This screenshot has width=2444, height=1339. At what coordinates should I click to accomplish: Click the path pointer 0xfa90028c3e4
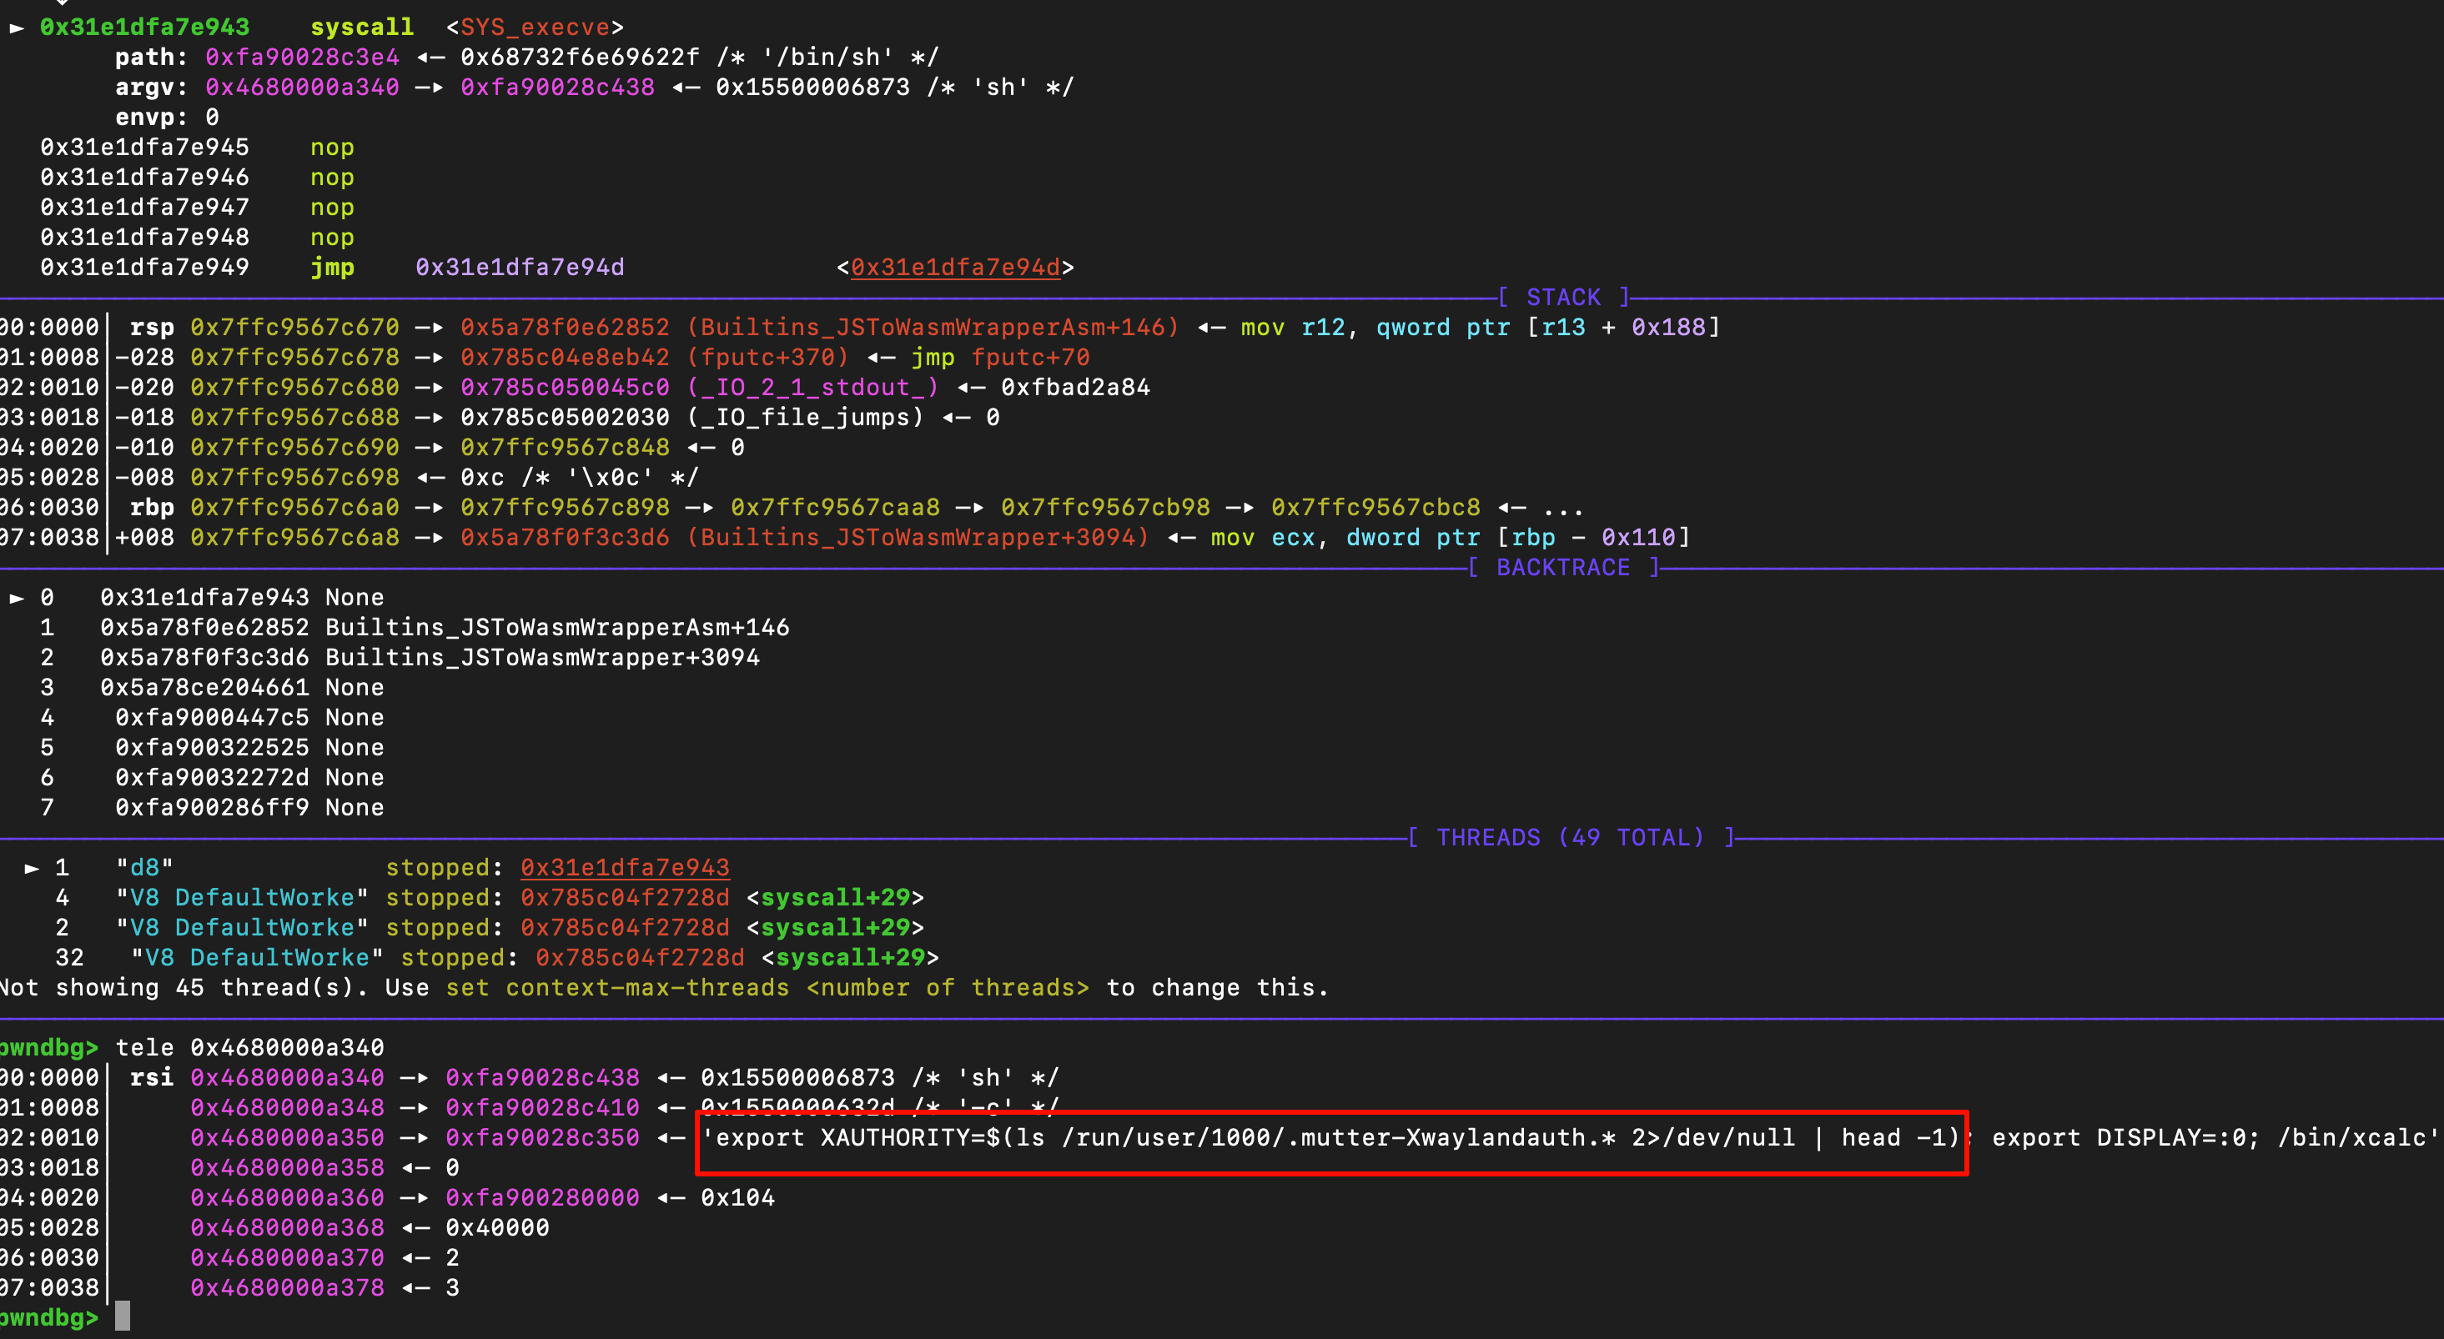(x=302, y=58)
